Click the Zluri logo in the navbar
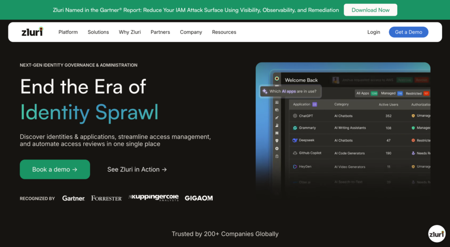 click(x=32, y=32)
